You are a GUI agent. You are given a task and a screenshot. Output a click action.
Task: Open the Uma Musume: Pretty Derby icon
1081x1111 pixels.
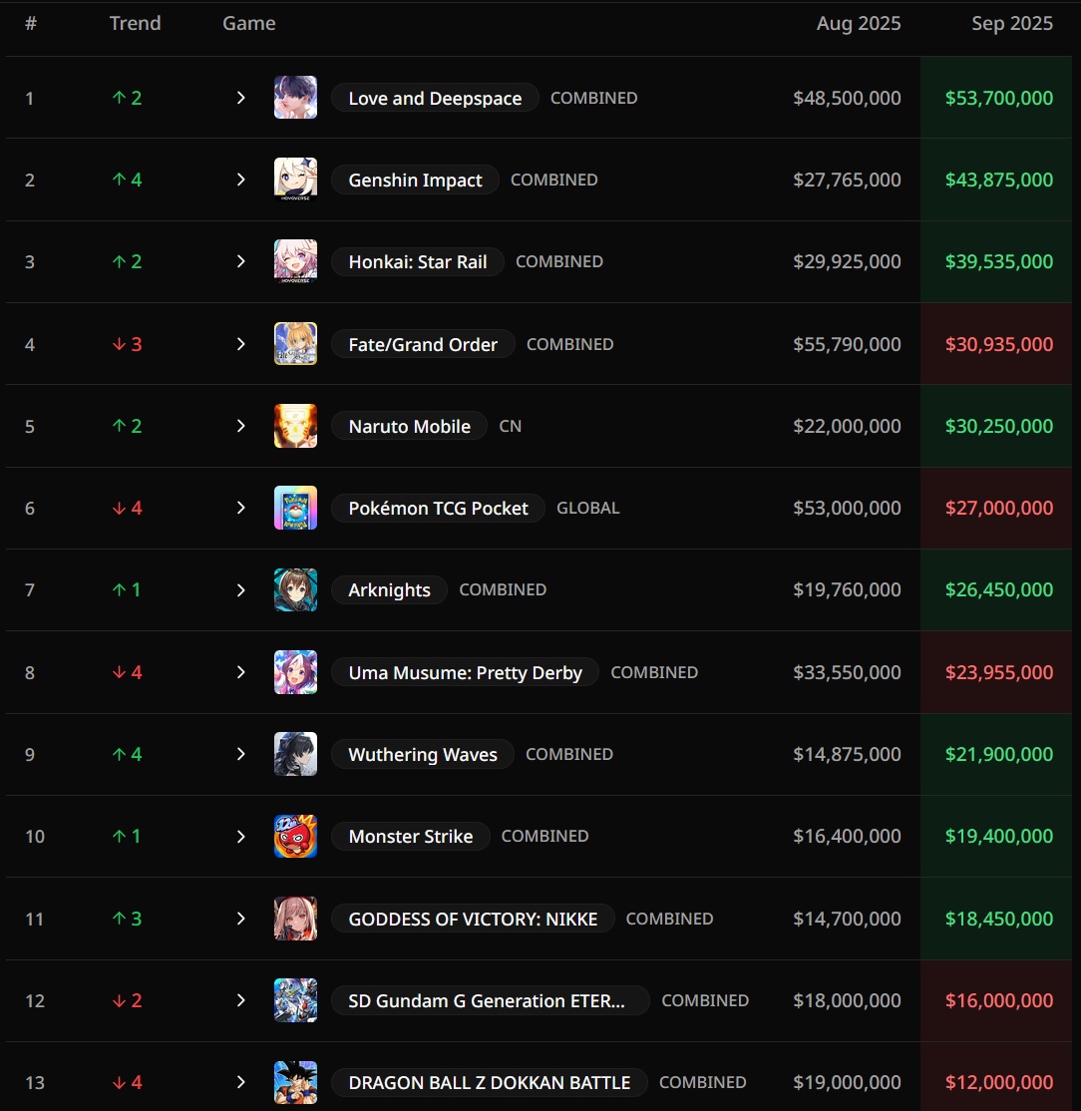coord(295,672)
